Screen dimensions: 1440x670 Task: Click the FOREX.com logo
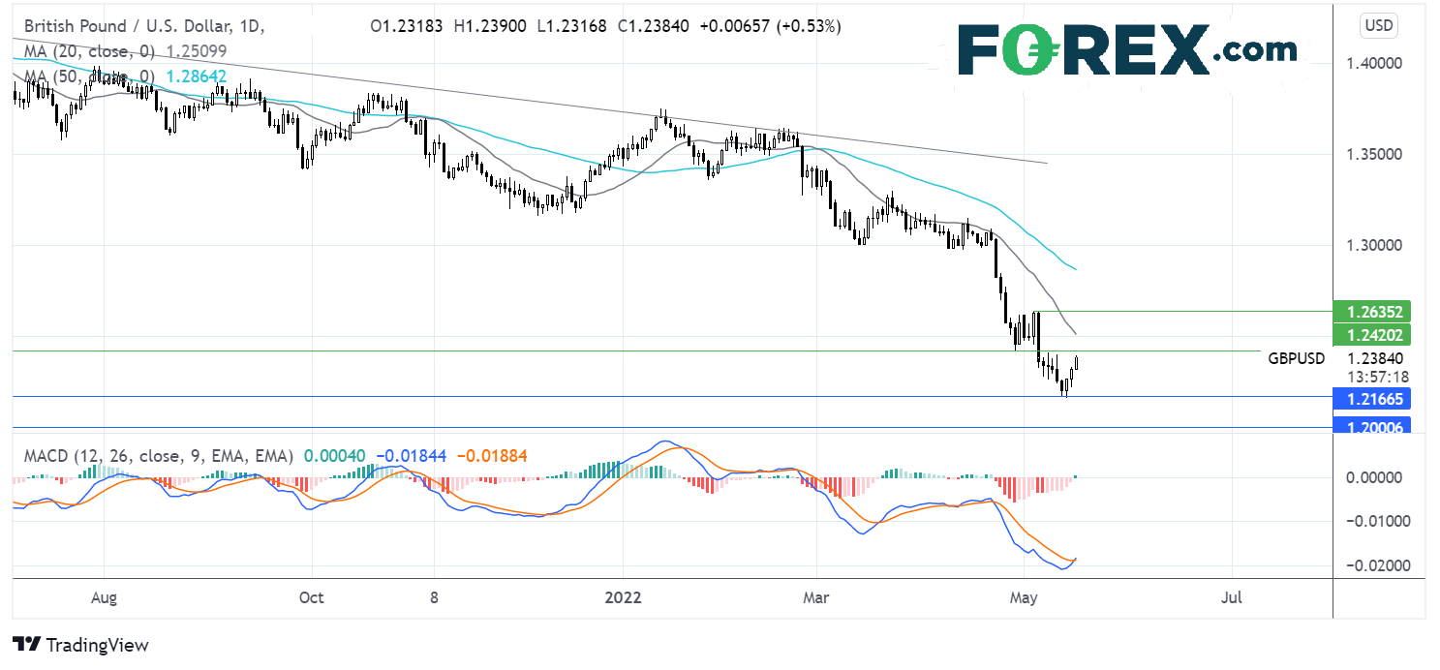pos(1127,49)
